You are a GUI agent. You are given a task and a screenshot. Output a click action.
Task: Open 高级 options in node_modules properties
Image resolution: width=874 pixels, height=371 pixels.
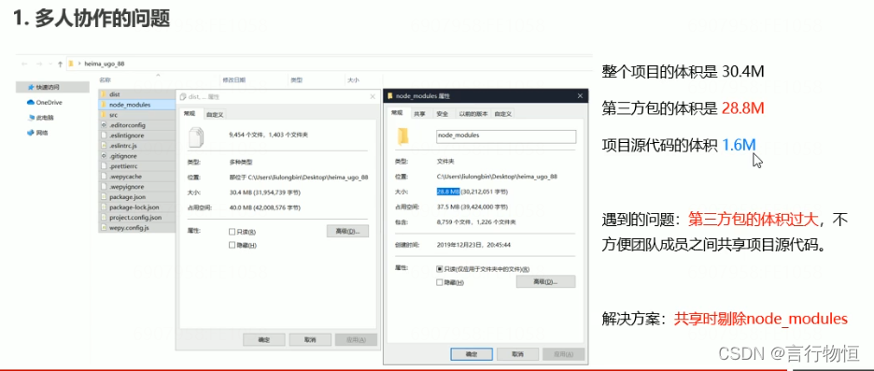click(545, 281)
